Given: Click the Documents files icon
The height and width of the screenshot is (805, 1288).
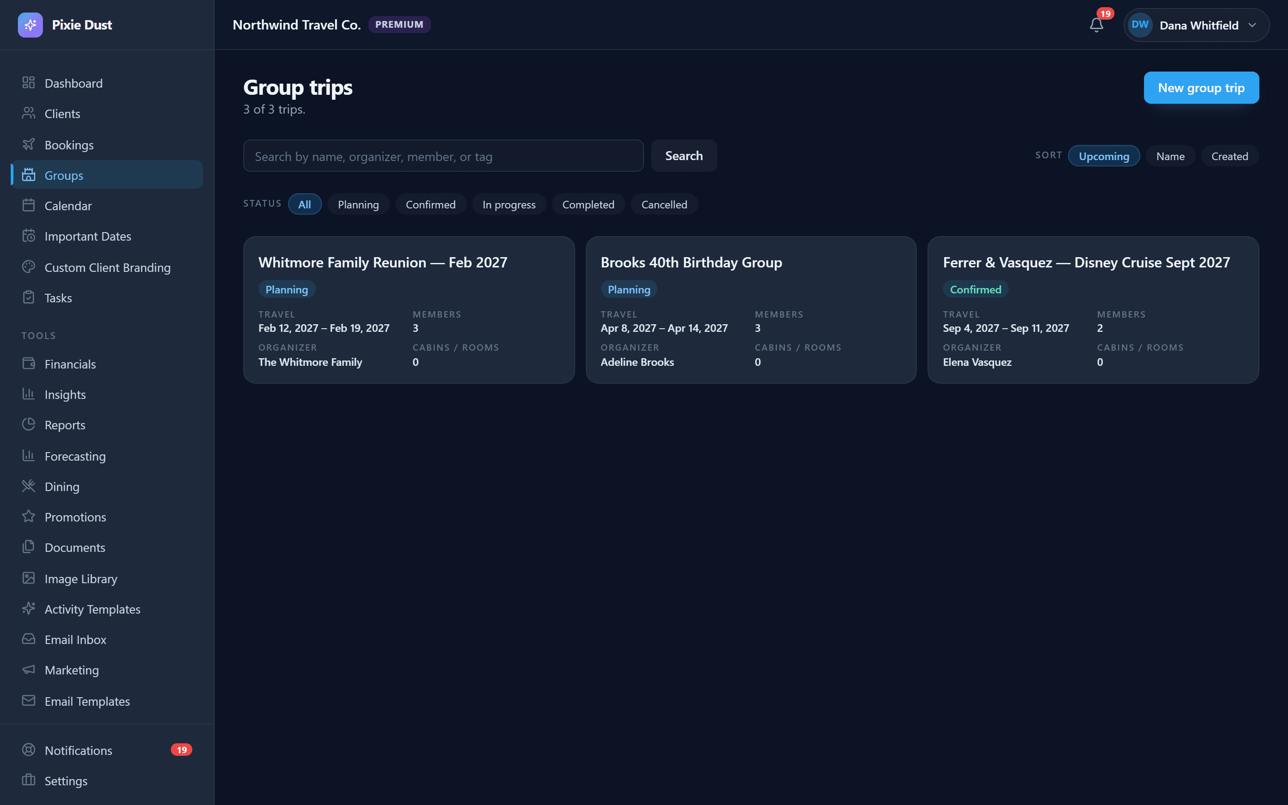Looking at the screenshot, I should [x=29, y=547].
